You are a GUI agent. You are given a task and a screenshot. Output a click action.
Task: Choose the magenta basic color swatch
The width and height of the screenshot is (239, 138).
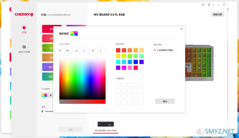124,68
